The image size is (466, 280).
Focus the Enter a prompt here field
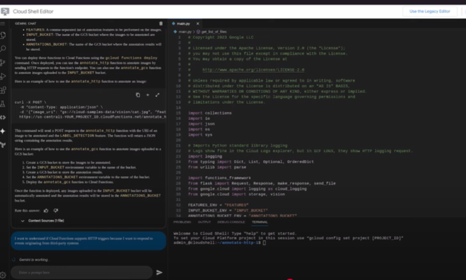(82, 272)
